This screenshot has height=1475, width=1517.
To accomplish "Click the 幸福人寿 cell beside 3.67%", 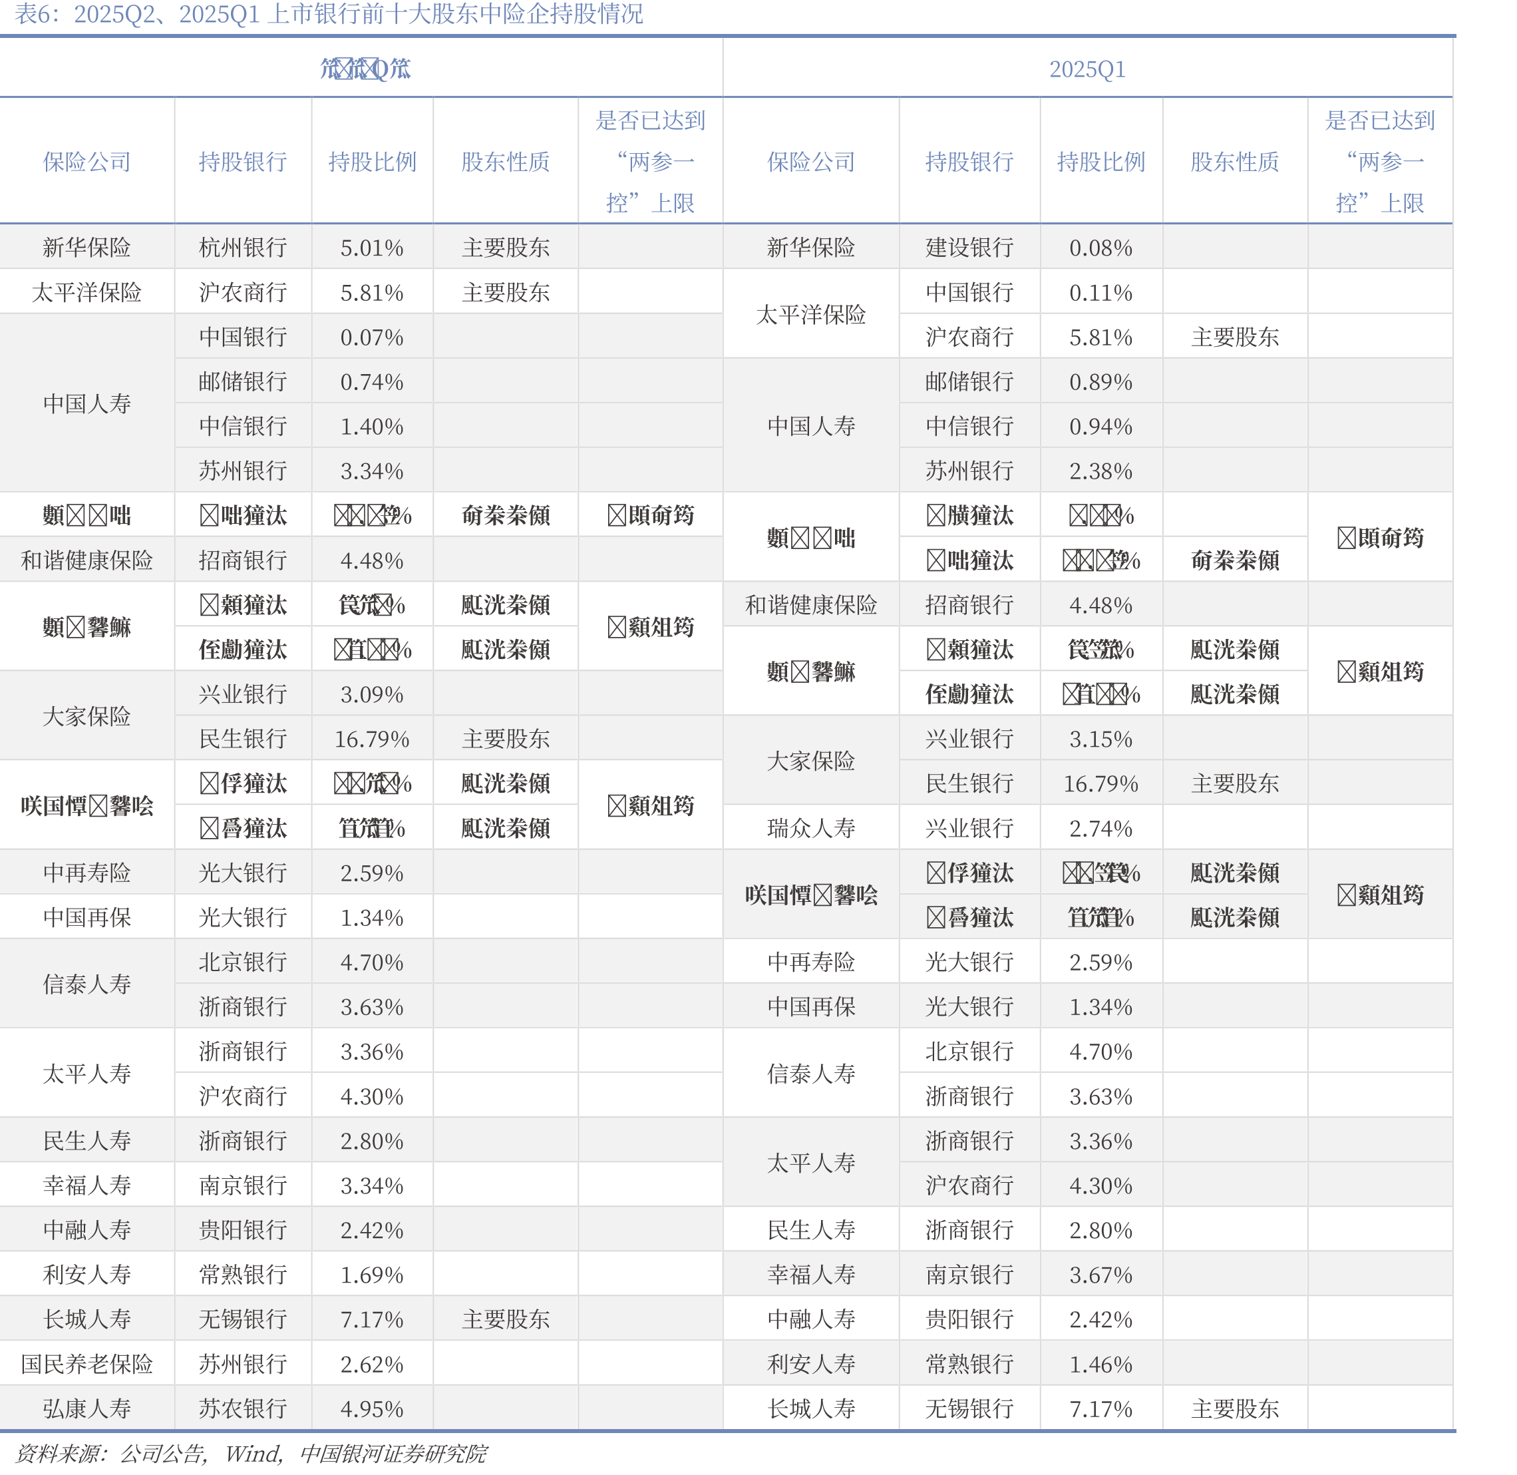I will pos(812,1275).
